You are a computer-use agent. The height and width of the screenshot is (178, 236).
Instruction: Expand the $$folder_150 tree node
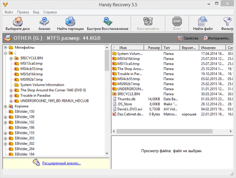coord(5,111)
